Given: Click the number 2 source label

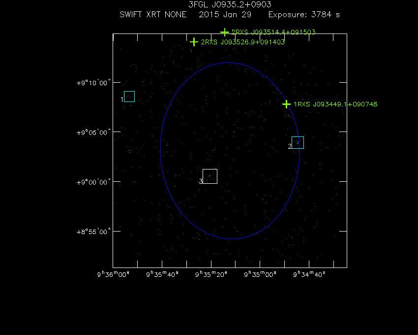Looking at the screenshot, I should tap(290, 146).
